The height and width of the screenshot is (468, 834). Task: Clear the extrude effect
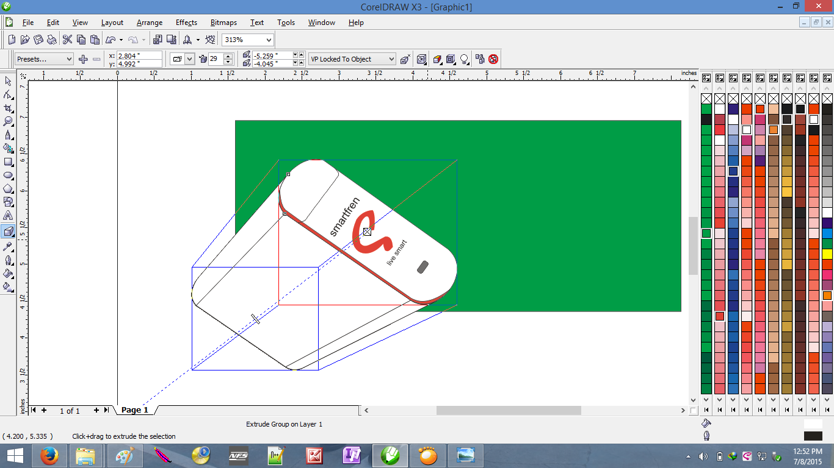493,59
